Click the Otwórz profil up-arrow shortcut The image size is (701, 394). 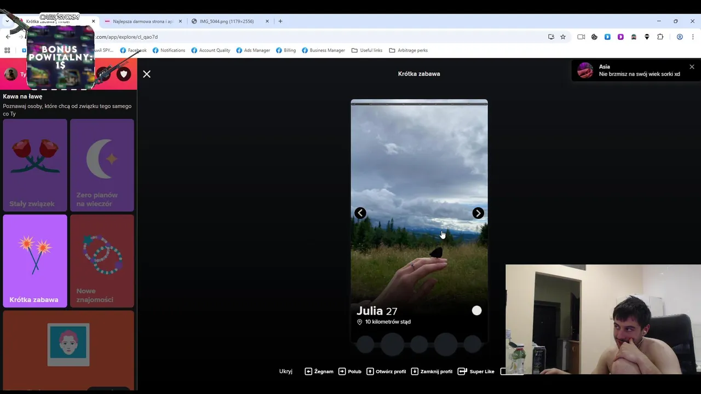click(386, 371)
